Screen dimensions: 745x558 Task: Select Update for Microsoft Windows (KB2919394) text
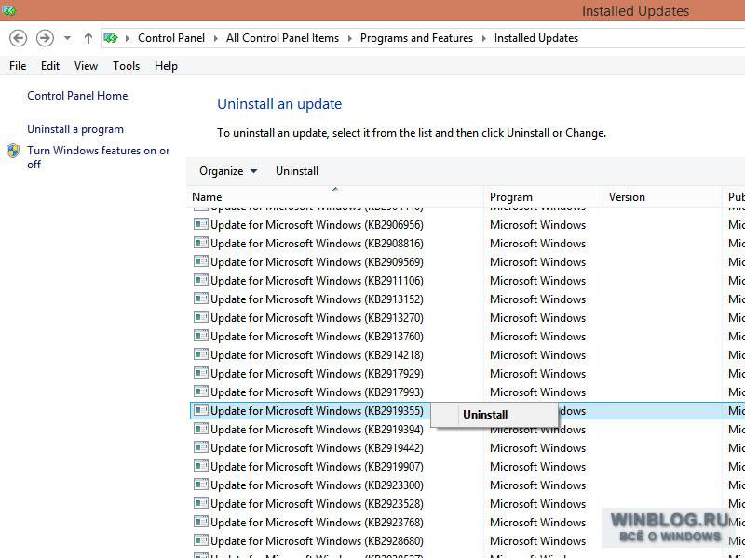(x=317, y=430)
